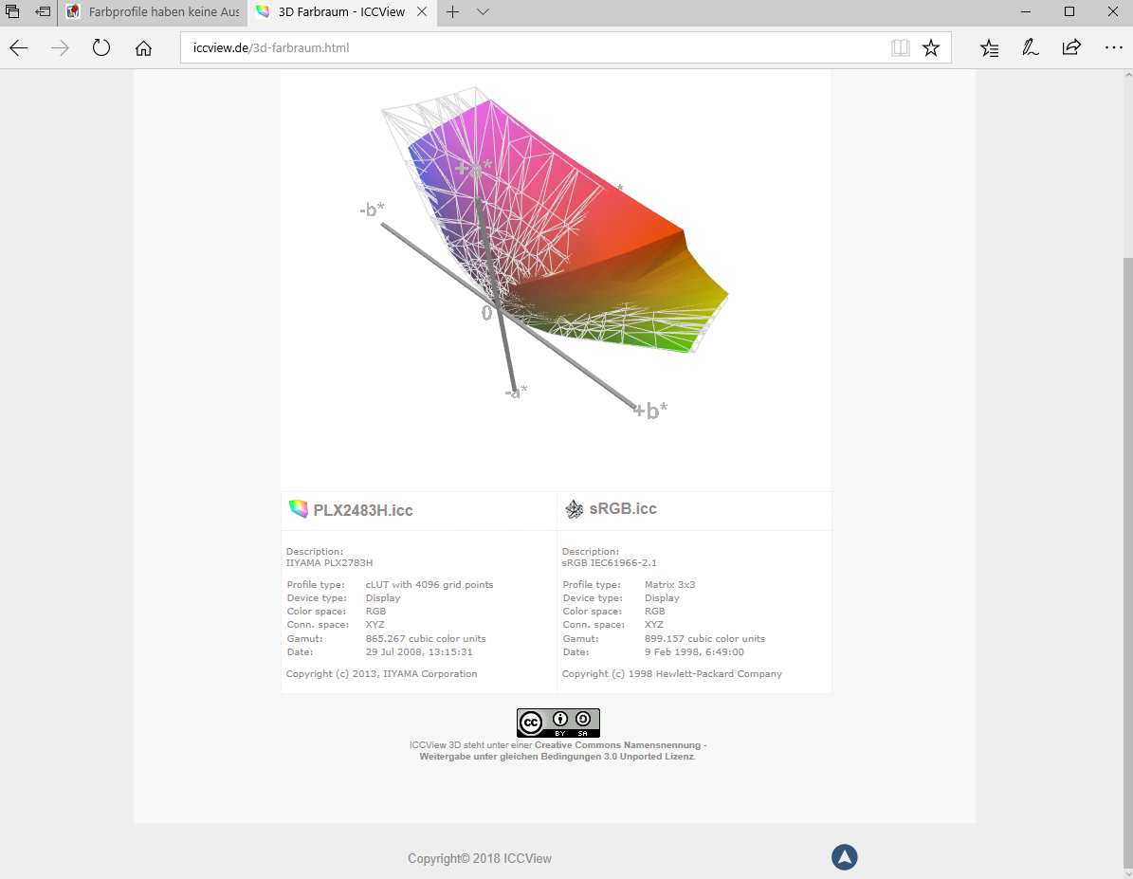
Task: Set the open tabs aside
Action: click(43, 12)
